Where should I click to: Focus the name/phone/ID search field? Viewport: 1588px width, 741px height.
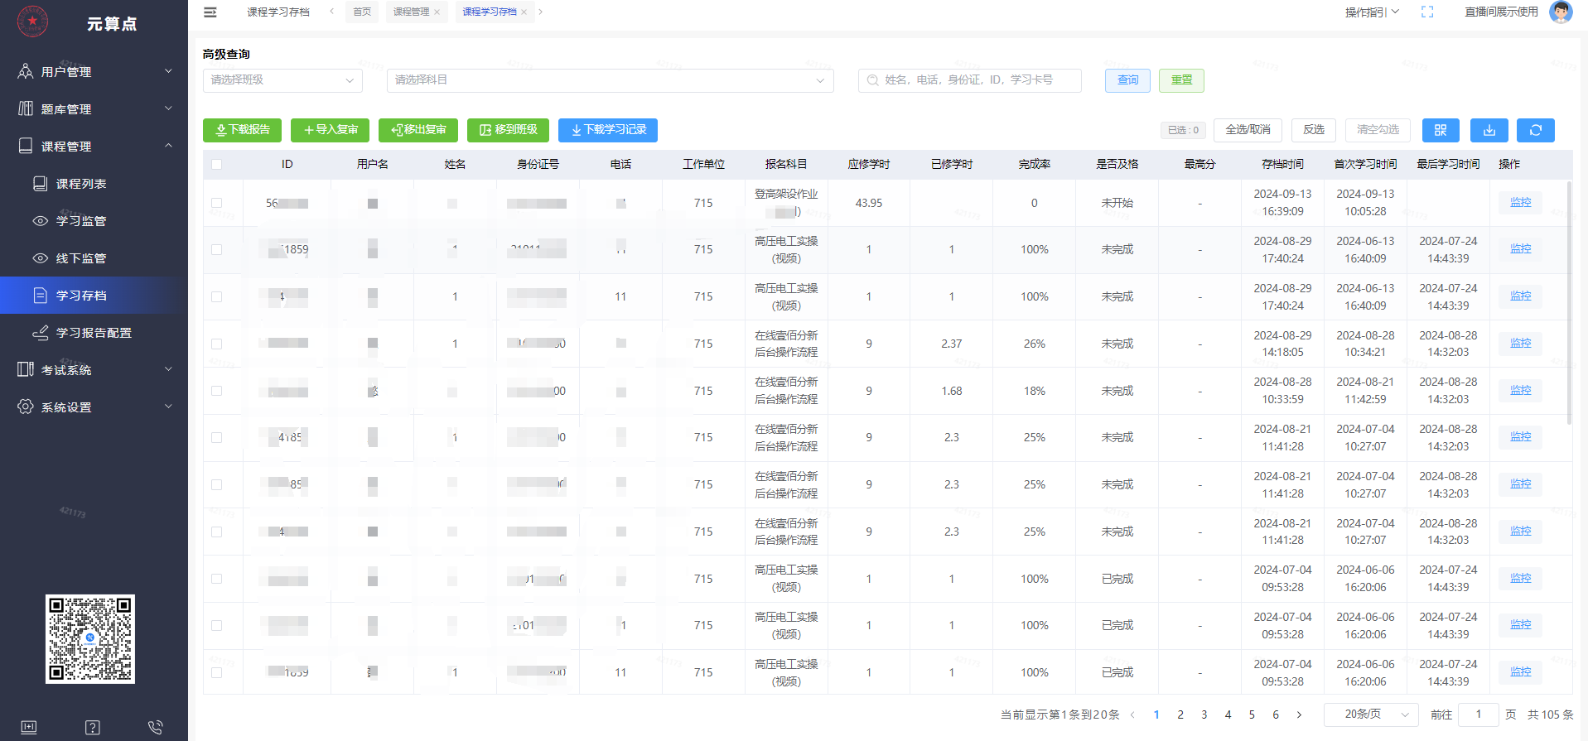(x=970, y=80)
